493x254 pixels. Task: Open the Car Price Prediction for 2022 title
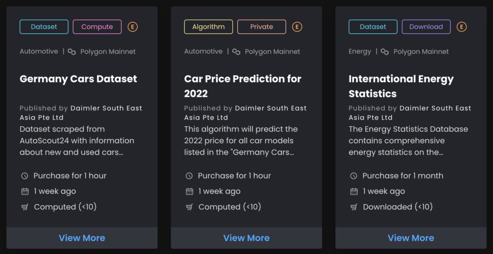[243, 86]
